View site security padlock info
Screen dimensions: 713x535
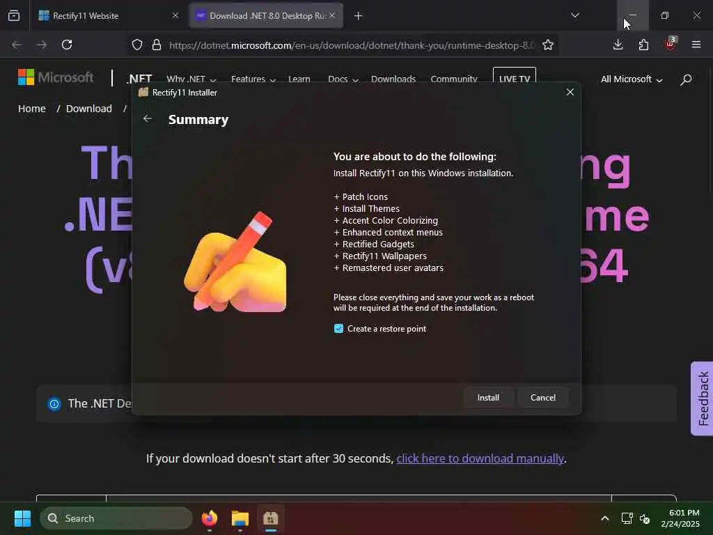click(x=157, y=45)
